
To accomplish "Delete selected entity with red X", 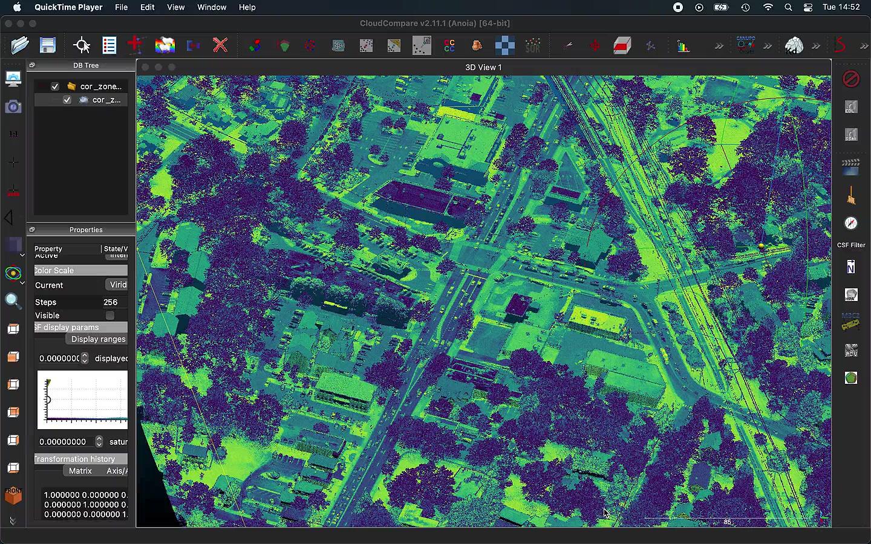I will pyautogui.click(x=220, y=45).
